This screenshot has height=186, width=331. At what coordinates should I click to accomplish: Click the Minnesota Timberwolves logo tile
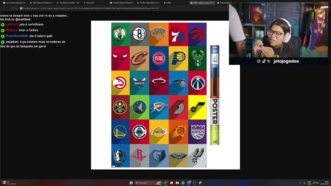pos(139,107)
